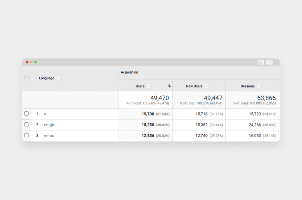The width and height of the screenshot is (302, 200).
Task: Sort by the Users column header
Action: (x=140, y=86)
